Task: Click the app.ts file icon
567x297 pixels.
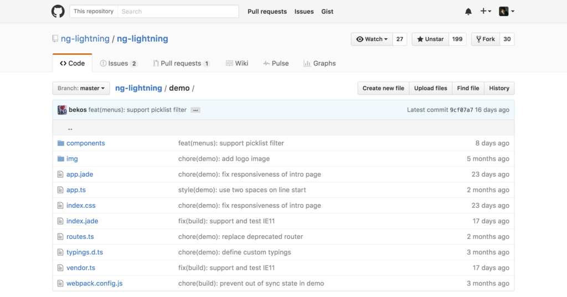Action: point(60,190)
